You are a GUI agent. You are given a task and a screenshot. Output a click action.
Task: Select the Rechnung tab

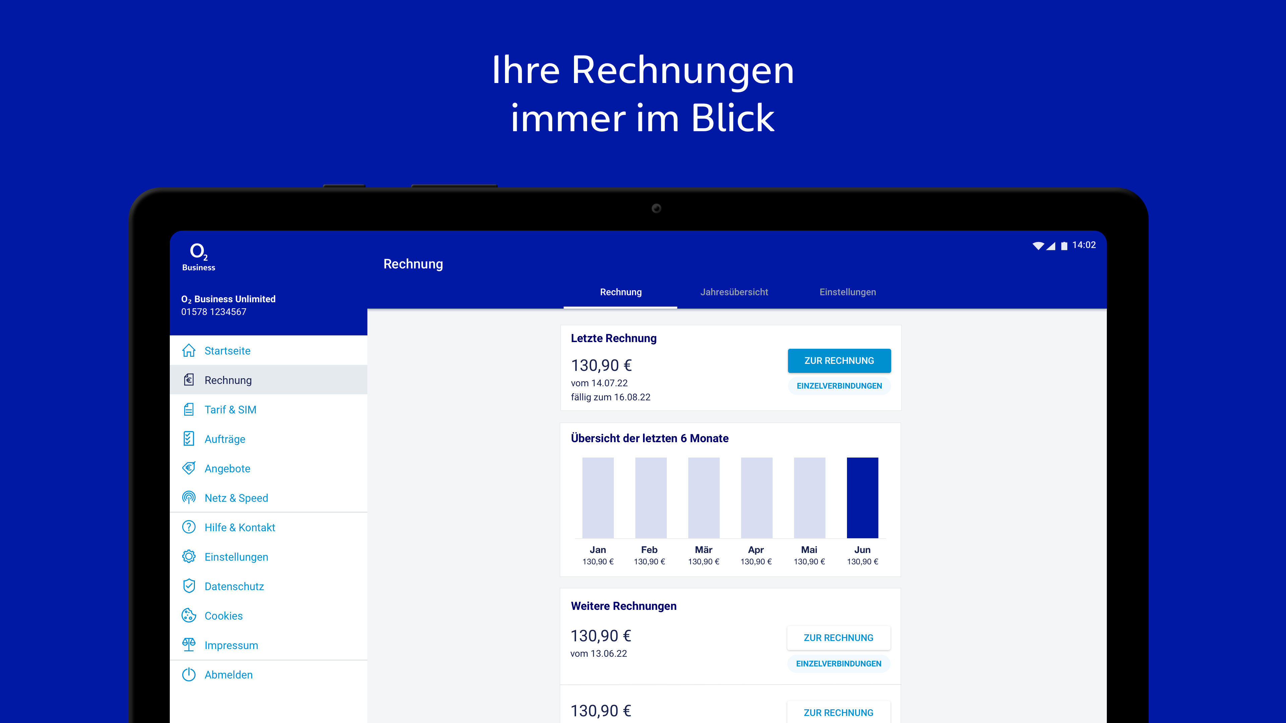point(621,293)
